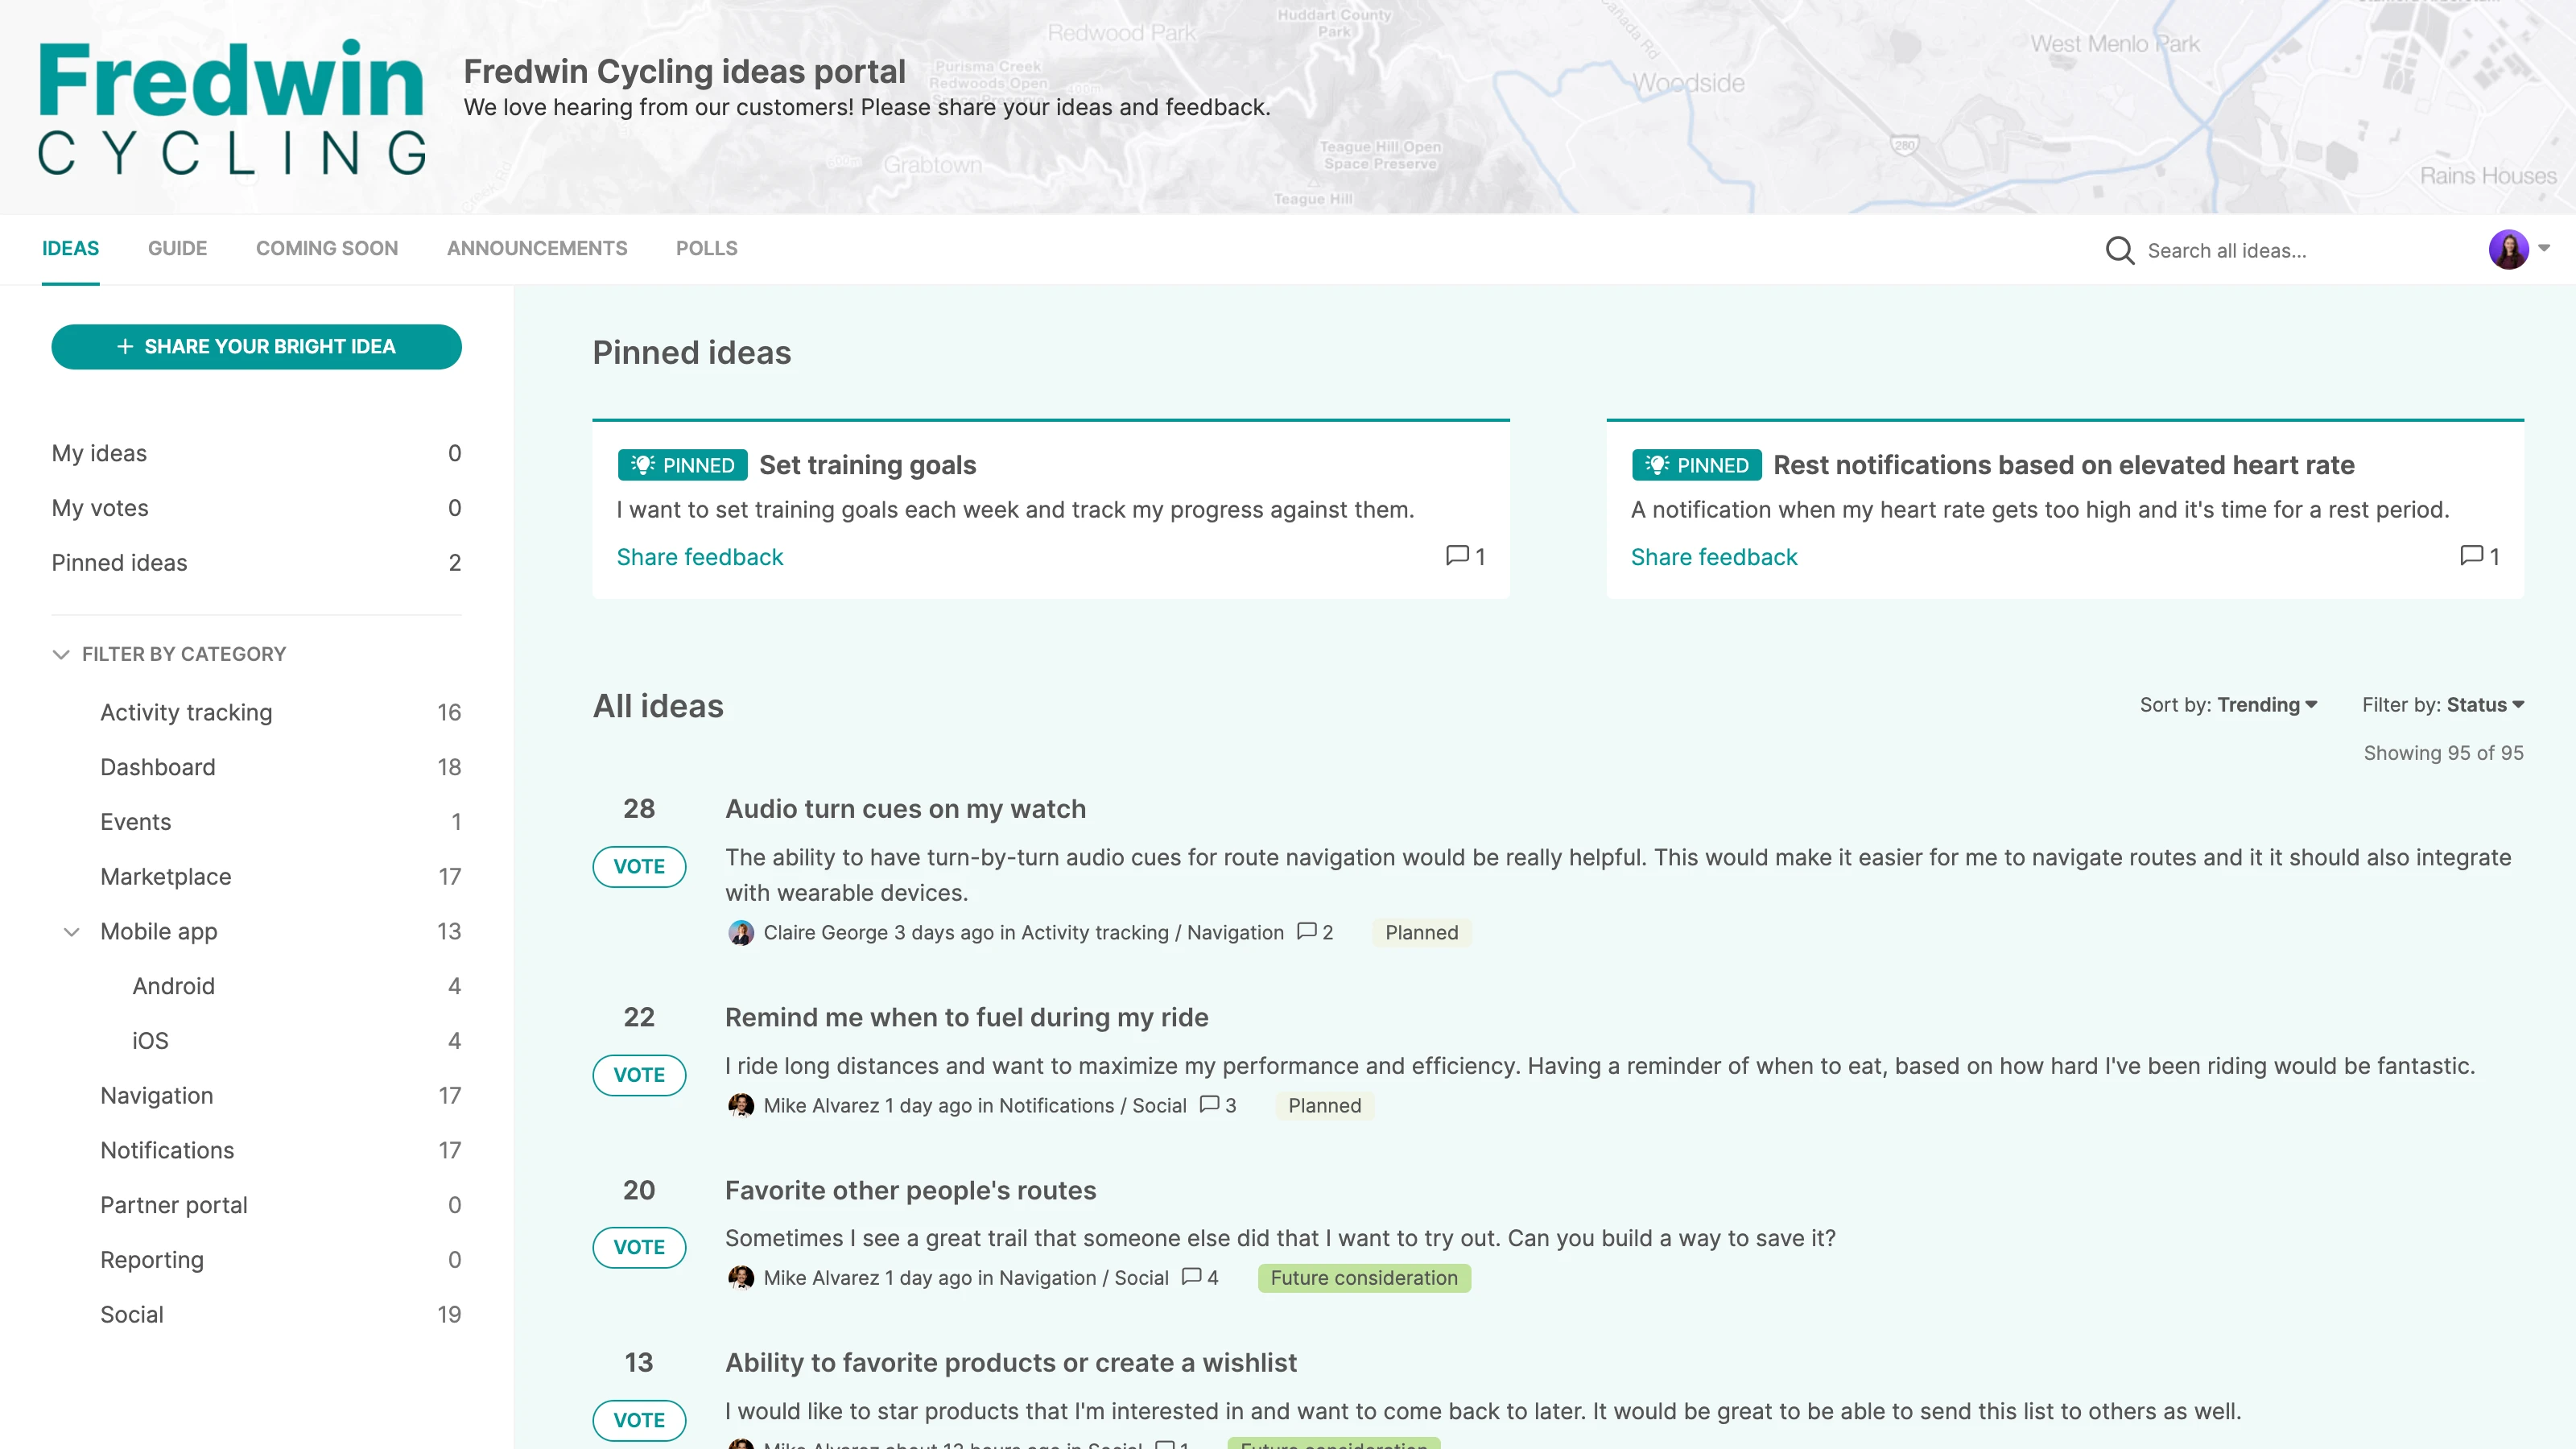Open your user account avatar top right

(2508, 250)
